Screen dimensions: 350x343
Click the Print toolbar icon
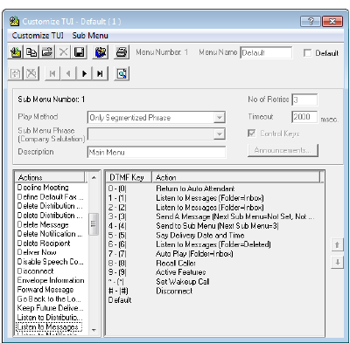pos(122,52)
